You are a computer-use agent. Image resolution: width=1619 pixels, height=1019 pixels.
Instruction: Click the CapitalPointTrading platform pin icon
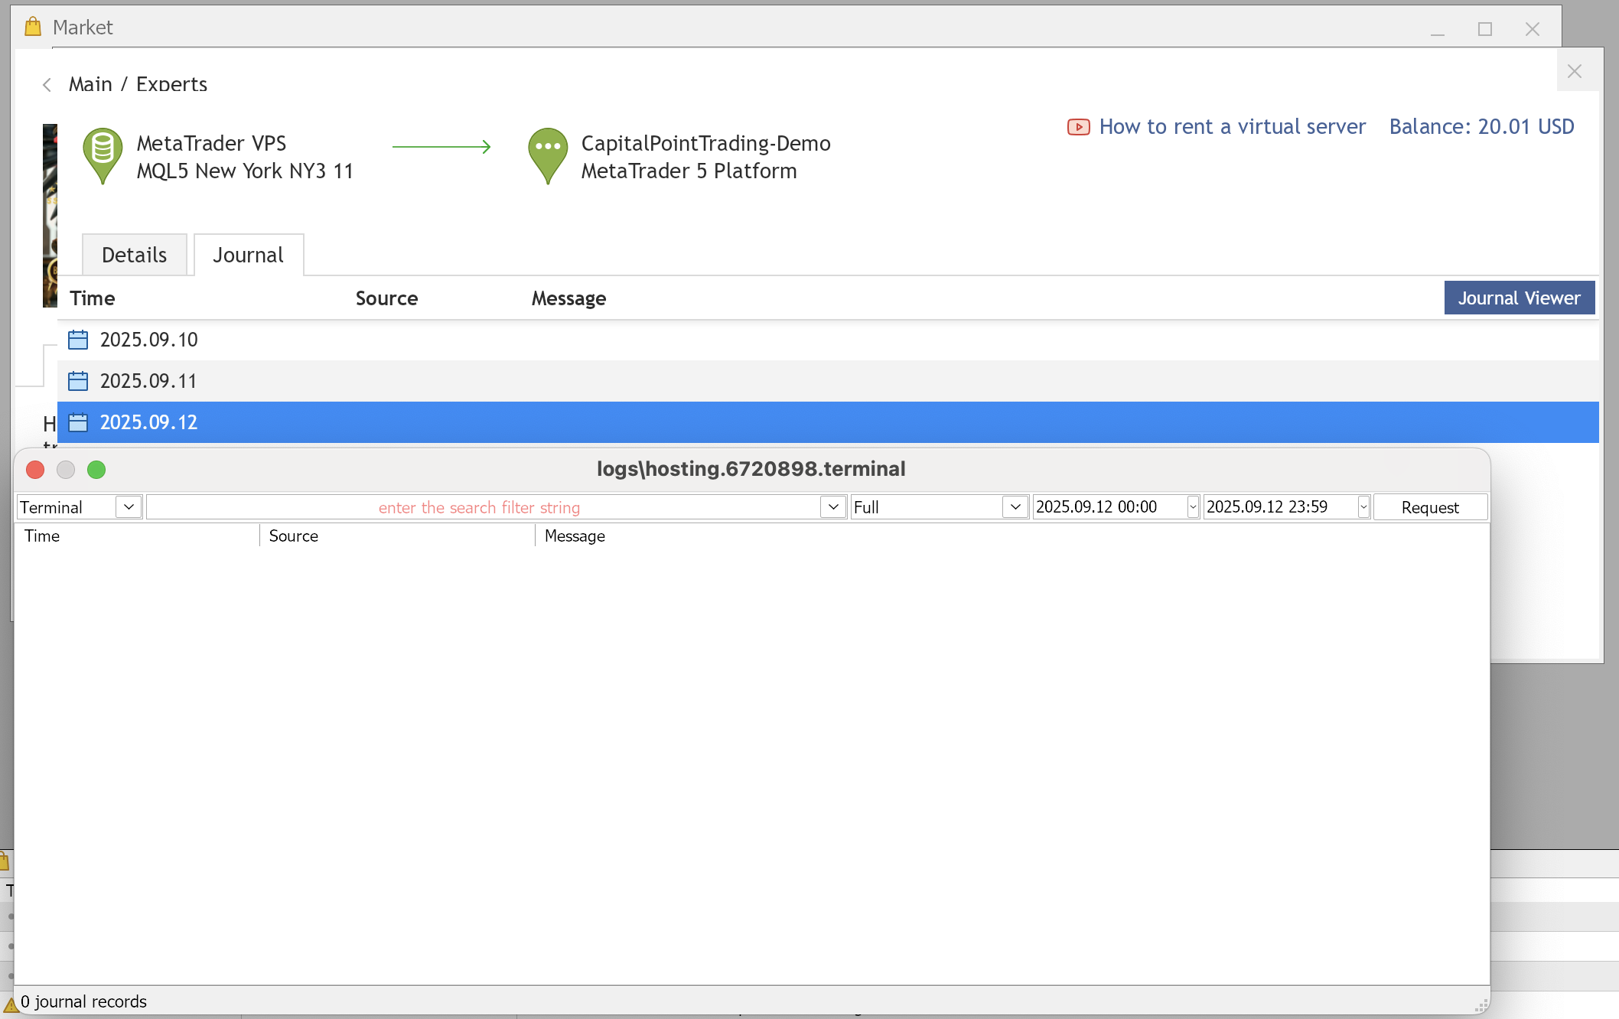[548, 156]
